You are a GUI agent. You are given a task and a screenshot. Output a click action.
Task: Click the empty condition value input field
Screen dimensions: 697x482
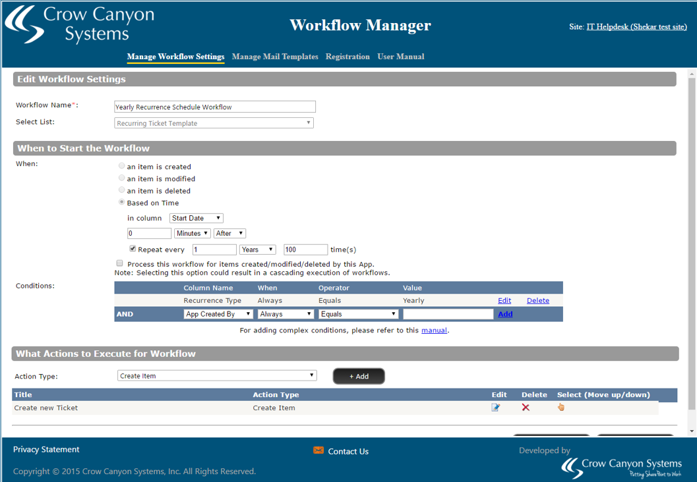pyautogui.click(x=448, y=314)
